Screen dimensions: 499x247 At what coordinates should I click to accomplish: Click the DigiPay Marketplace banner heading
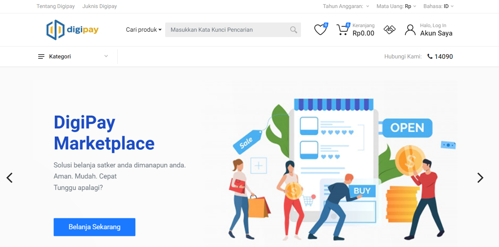(104, 133)
